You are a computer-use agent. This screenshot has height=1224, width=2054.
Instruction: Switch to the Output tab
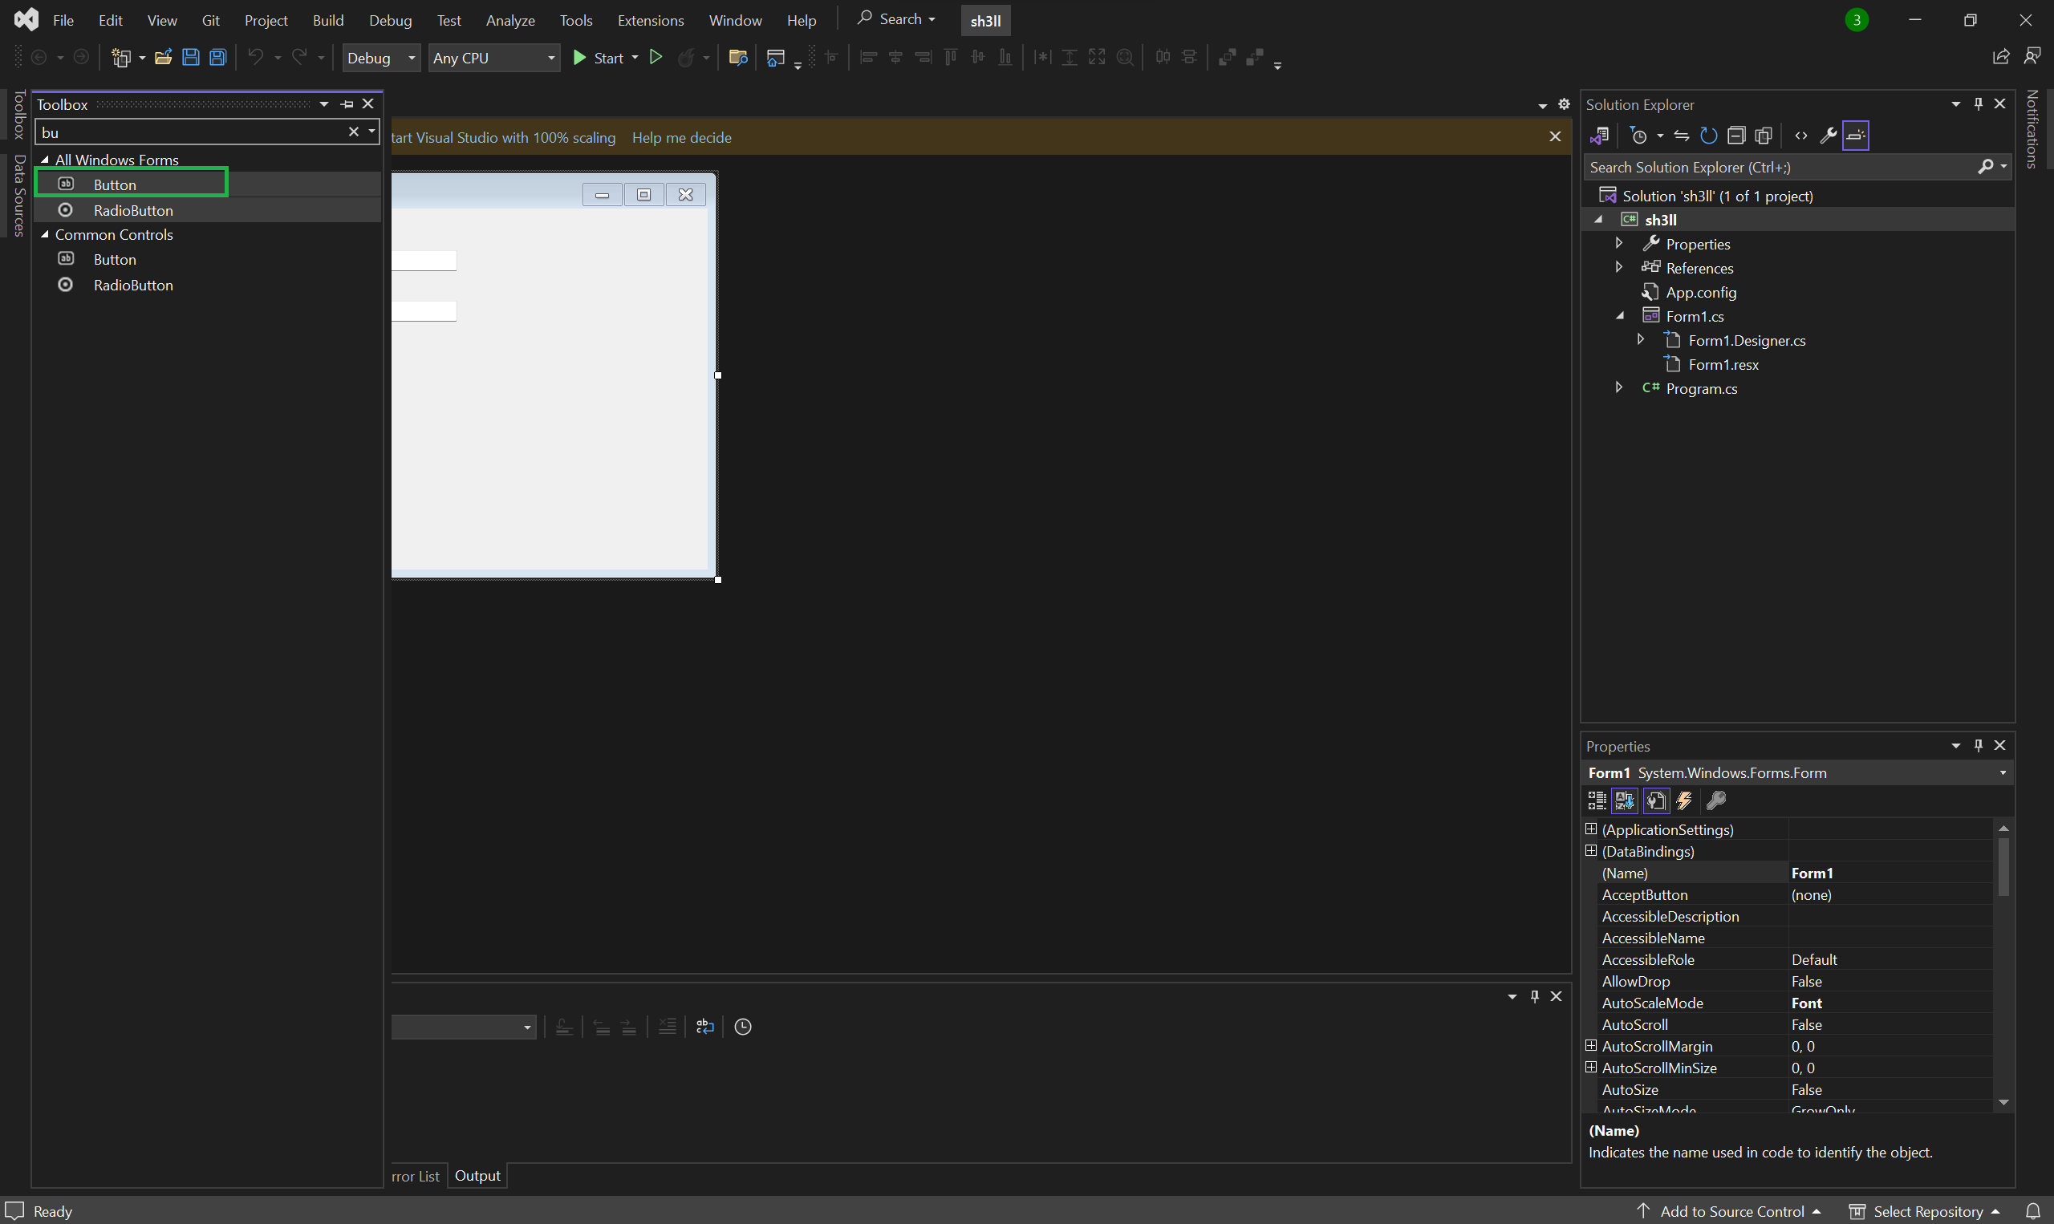[x=477, y=1176]
